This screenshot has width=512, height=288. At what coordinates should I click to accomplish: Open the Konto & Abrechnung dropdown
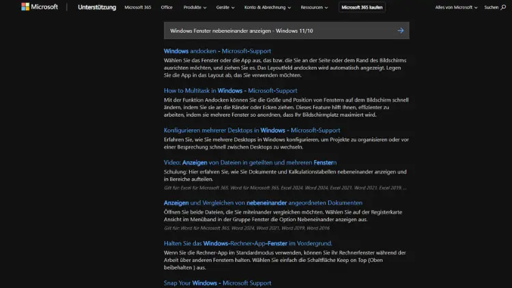coord(268,7)
